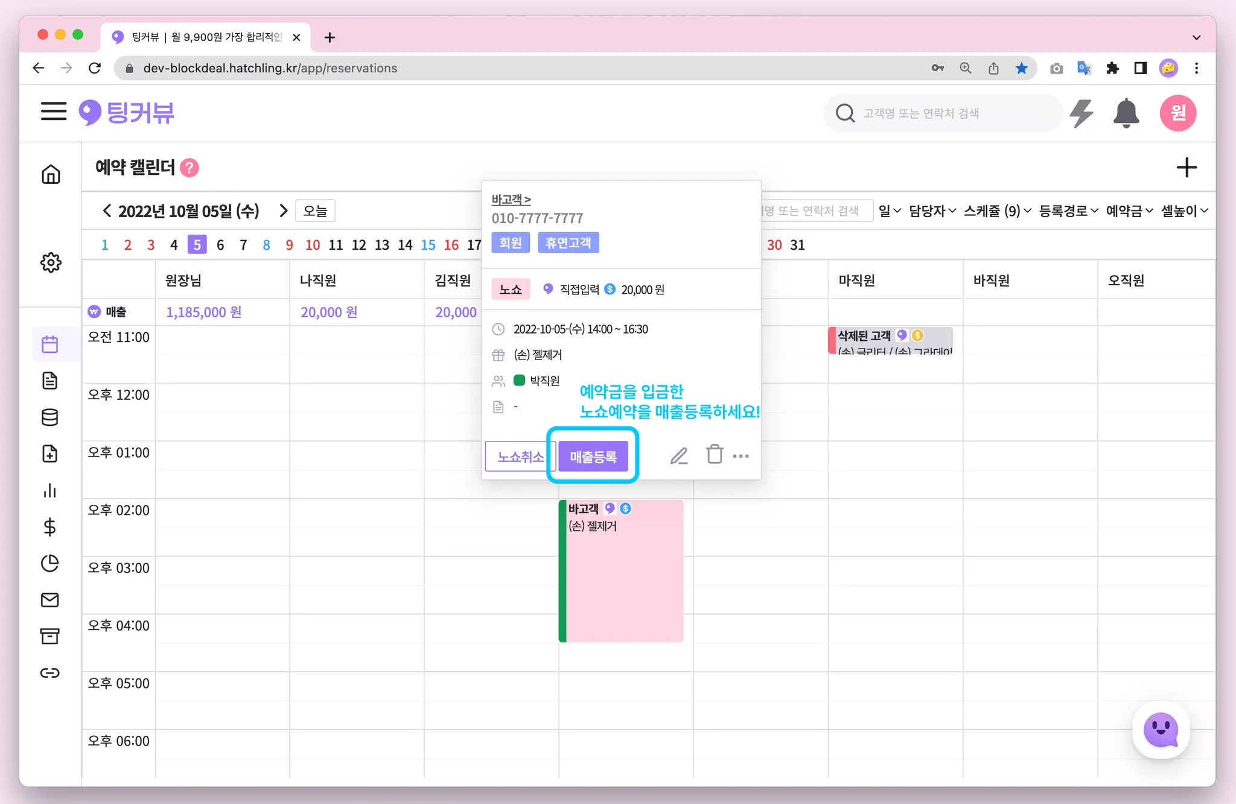This screenshot has height=804, width=1236.
Task: Expand the 담당자 dropdown filter
Action: point(932,211)
